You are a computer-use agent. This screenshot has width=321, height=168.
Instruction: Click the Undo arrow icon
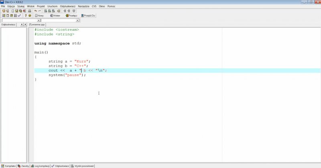click(35, 11)
